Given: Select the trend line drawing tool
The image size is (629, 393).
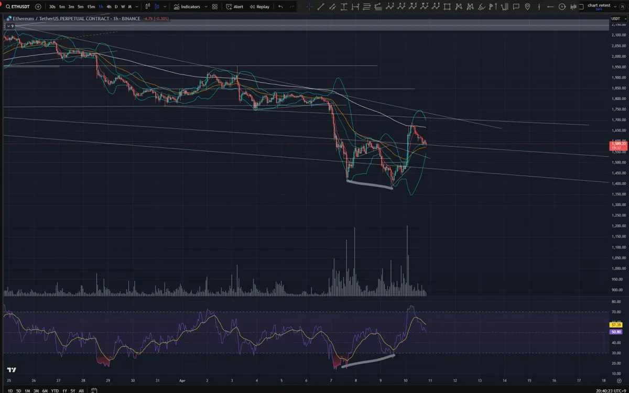Looking at the screenshot, I should [x=320, y=7].
